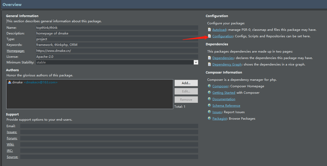The width and height of the screenshot is (327, 166).
Task: Open the Autoload page link
Action: (219, 30)
